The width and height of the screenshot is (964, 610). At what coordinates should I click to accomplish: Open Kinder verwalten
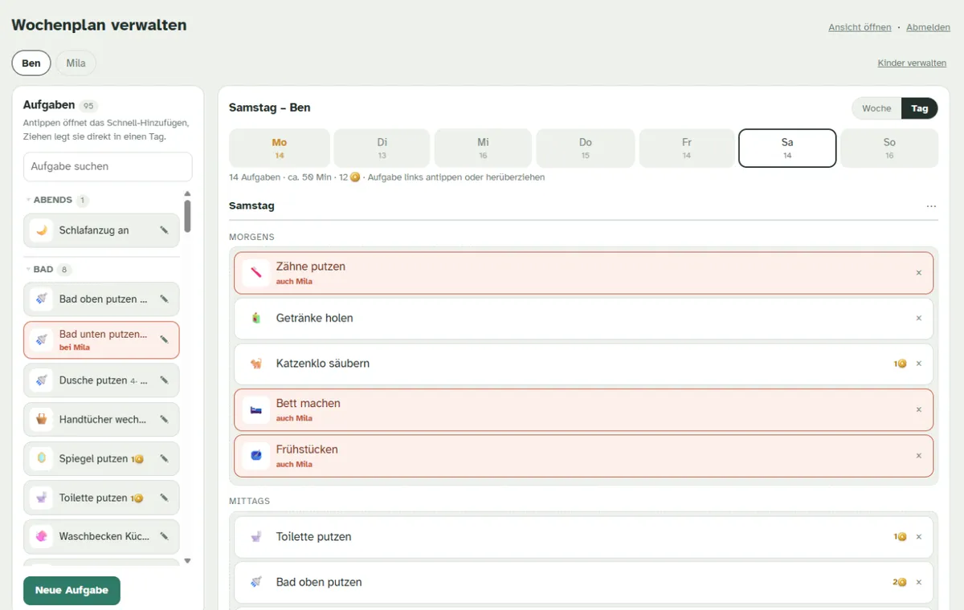tap(912, 63)
